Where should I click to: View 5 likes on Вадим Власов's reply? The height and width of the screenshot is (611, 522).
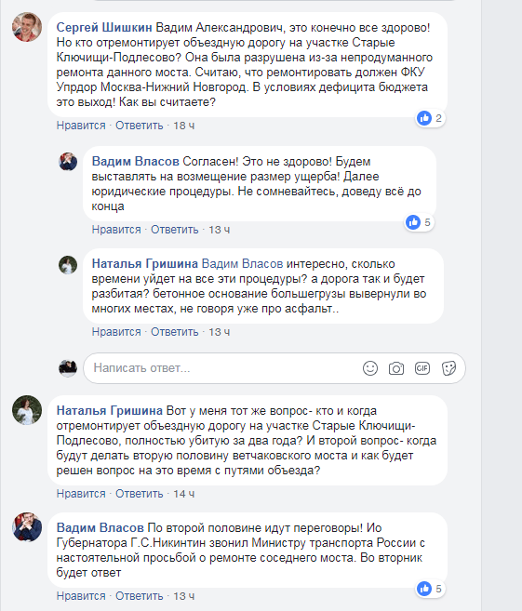click(419, 222)
